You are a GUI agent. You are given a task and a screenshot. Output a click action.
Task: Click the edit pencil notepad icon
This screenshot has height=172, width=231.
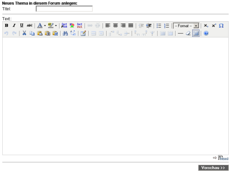coord(83,33)
